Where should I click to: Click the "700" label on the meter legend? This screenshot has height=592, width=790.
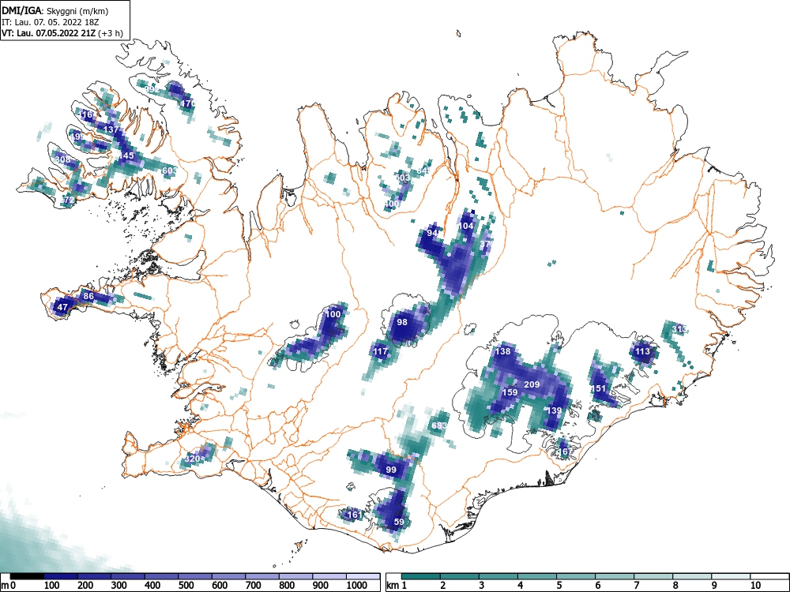pos(253,586)
